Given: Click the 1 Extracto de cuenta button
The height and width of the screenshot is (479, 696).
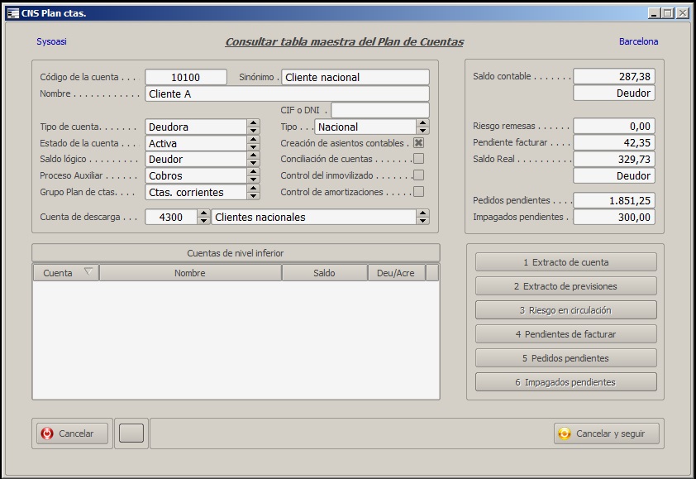Looking at the screenshot, I should [566, 262].
